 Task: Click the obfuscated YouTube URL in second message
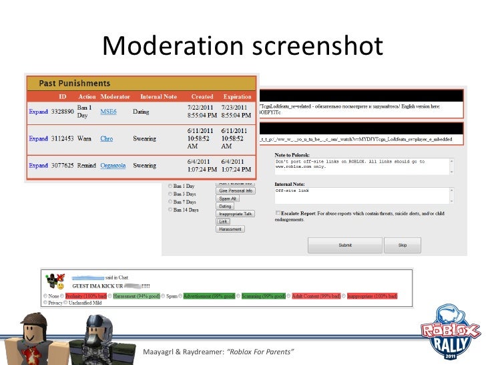356,139
